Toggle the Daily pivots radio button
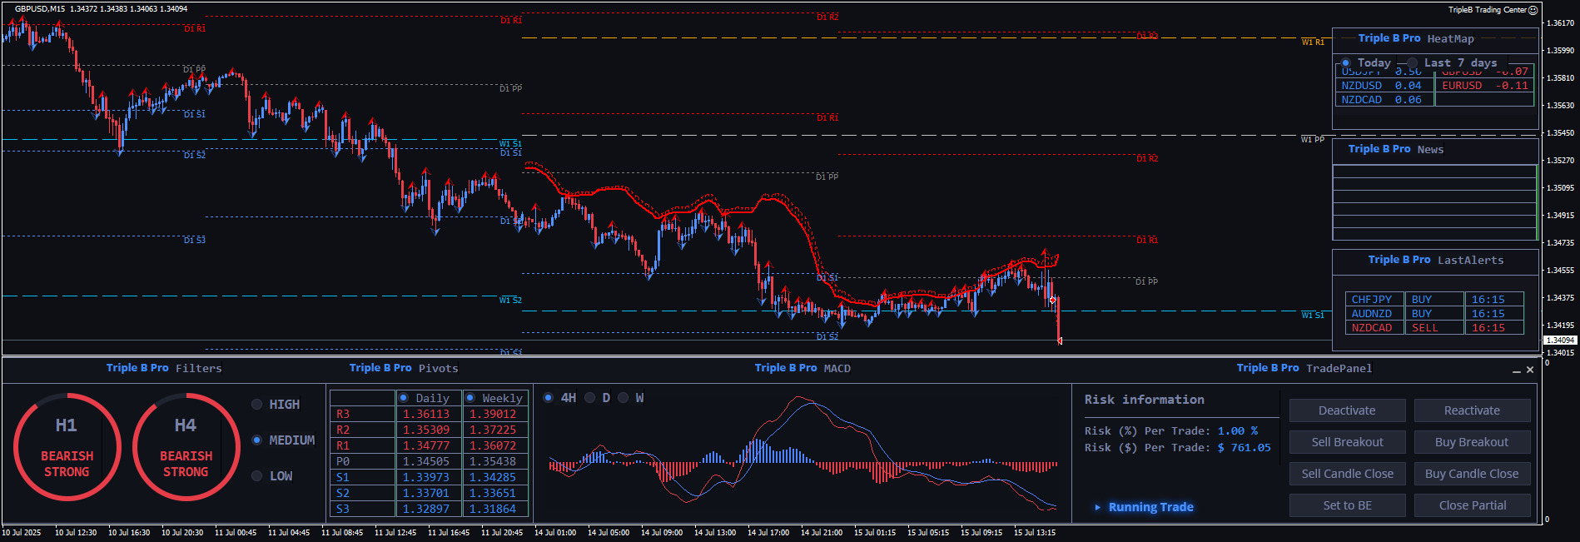The image size is (1580, 542). coord(404,398)
